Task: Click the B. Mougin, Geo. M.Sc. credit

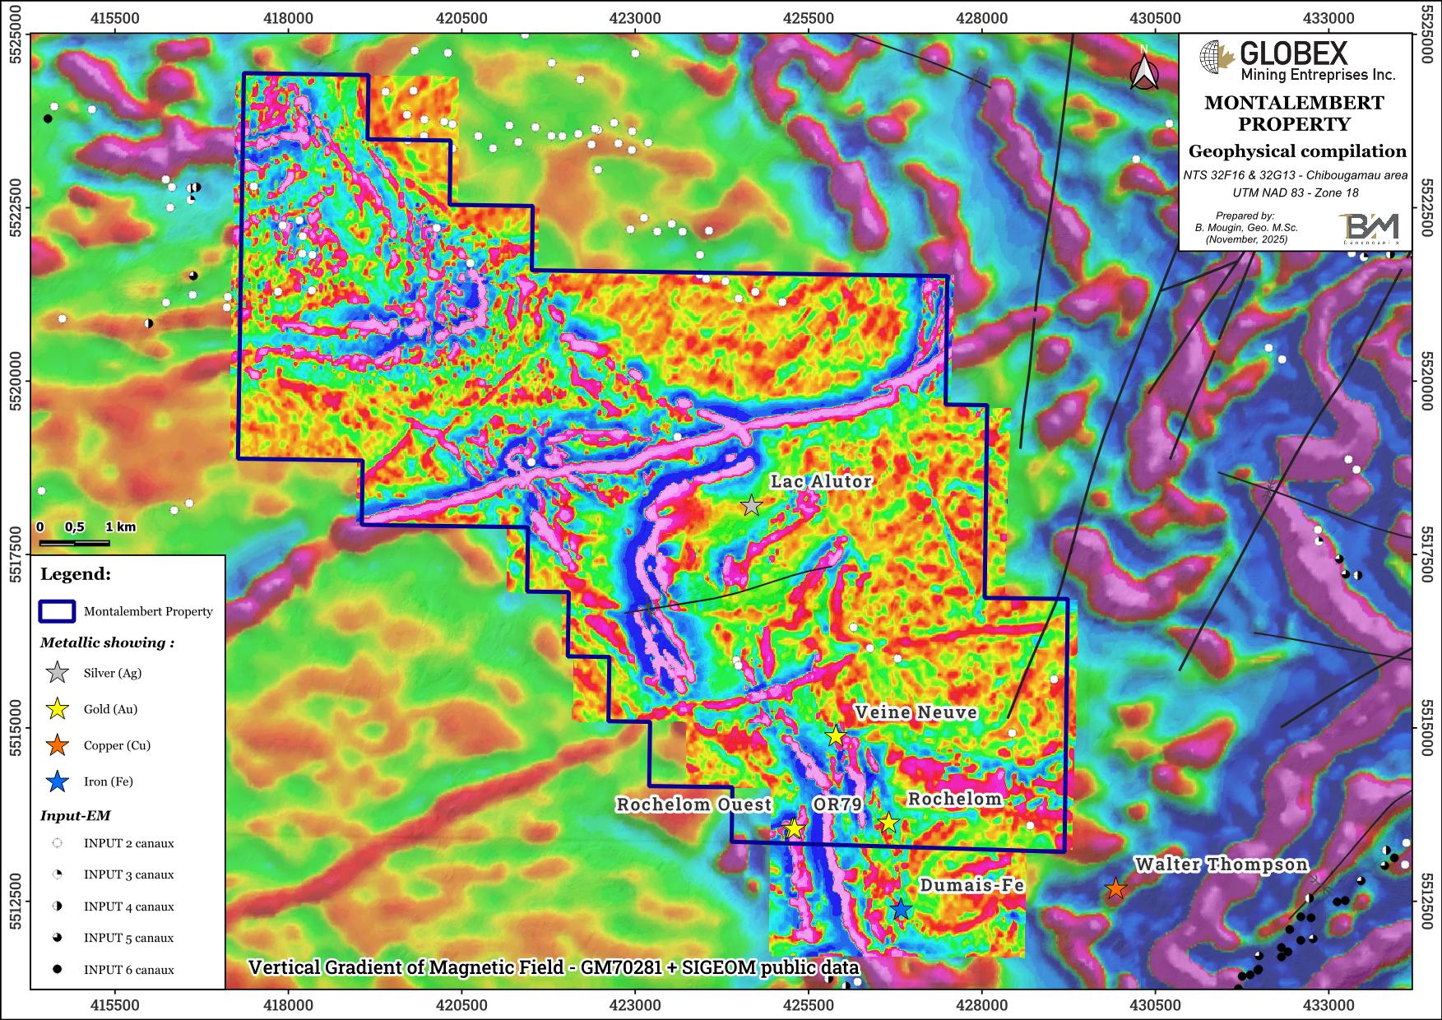Action: tap(1247, 228)
